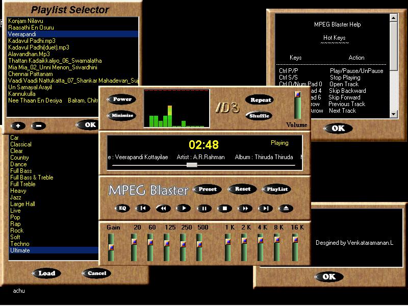
Task: Click the Minimize button
Action: (122, 116)
